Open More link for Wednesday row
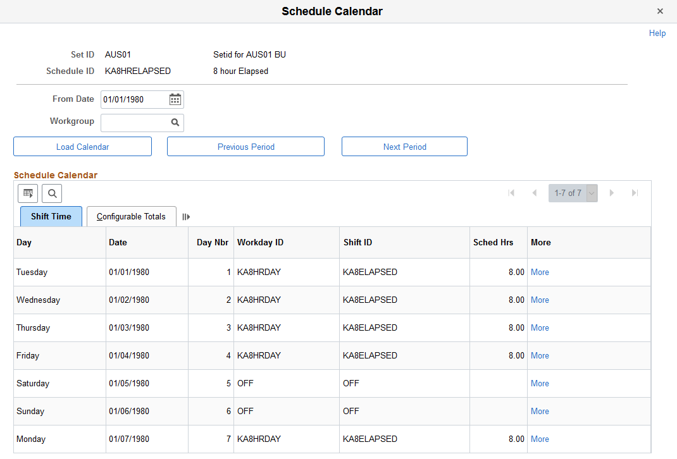 click(540, 300)
